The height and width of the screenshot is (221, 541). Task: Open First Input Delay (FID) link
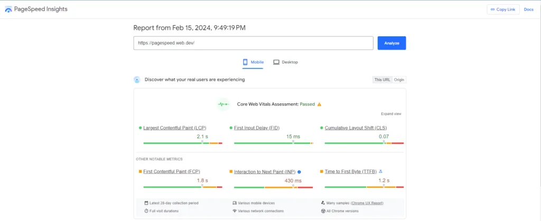coord(257,128)
